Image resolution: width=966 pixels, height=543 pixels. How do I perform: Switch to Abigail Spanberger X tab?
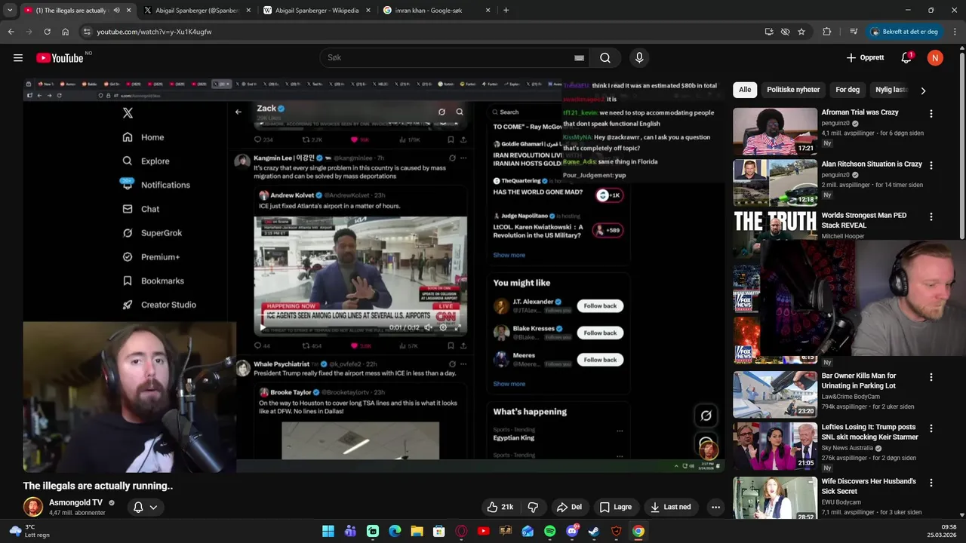pyautogui.click(x=197, y=11)
